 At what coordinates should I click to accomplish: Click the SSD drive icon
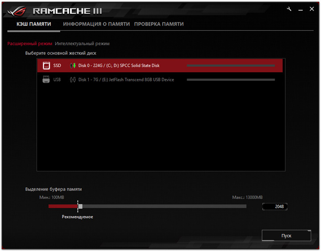point(46,66)
